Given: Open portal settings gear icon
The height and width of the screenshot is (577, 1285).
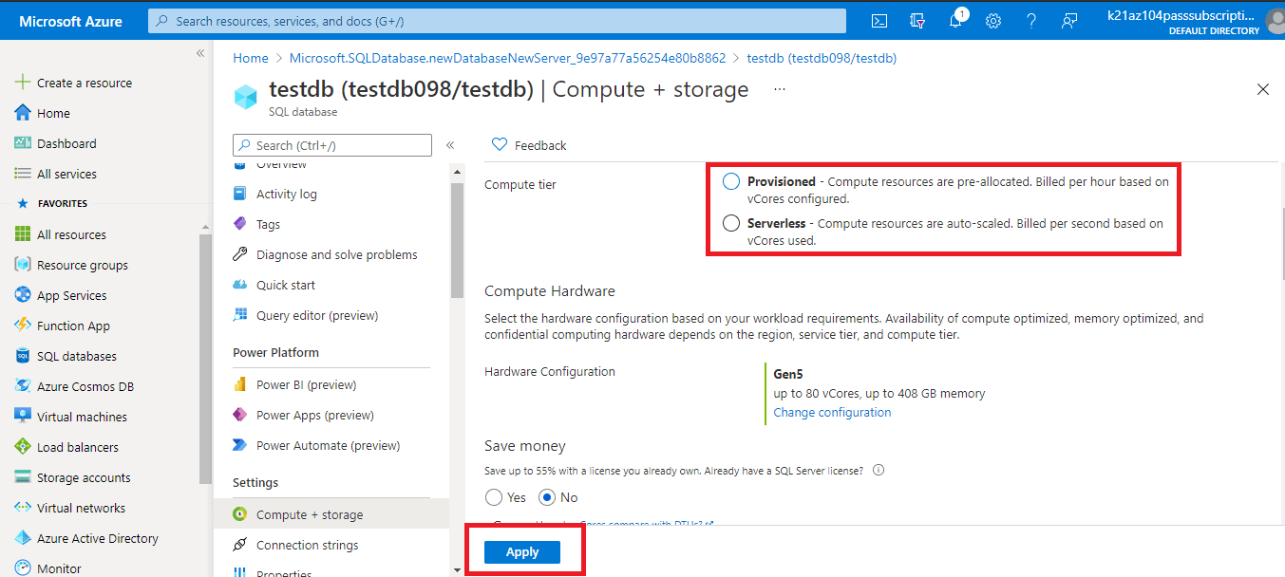Looking at the screenshot, I should point(993,21).
